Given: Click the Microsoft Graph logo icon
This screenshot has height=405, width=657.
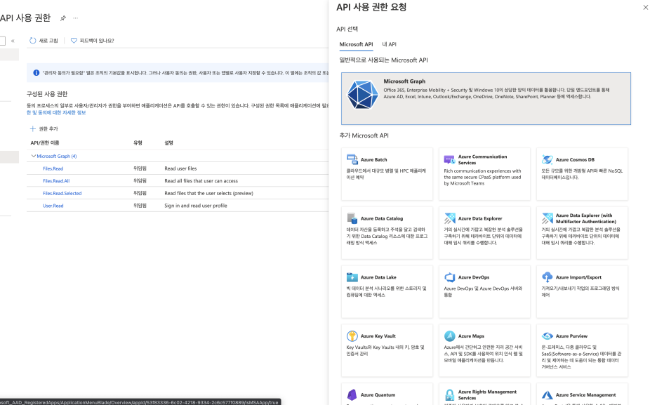Looking at the screenshot, I should point(362,95).
